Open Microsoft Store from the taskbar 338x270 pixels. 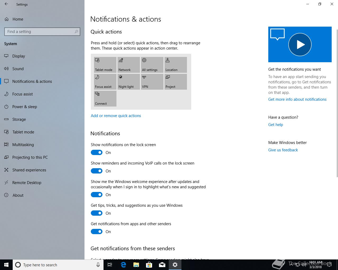149,265
